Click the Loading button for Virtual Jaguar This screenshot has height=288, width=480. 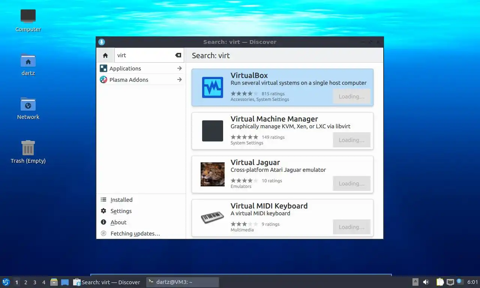click(x=351, y=183)
